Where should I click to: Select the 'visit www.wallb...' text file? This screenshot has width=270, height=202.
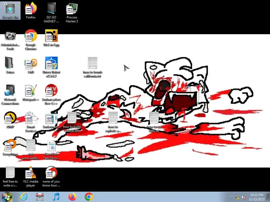[31, 149]
